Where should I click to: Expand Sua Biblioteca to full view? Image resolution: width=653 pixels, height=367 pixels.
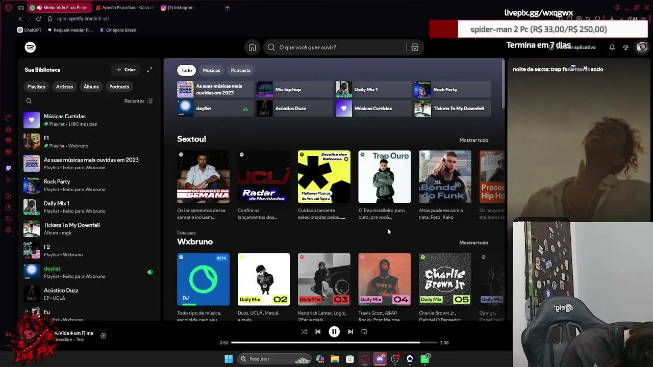149,70
